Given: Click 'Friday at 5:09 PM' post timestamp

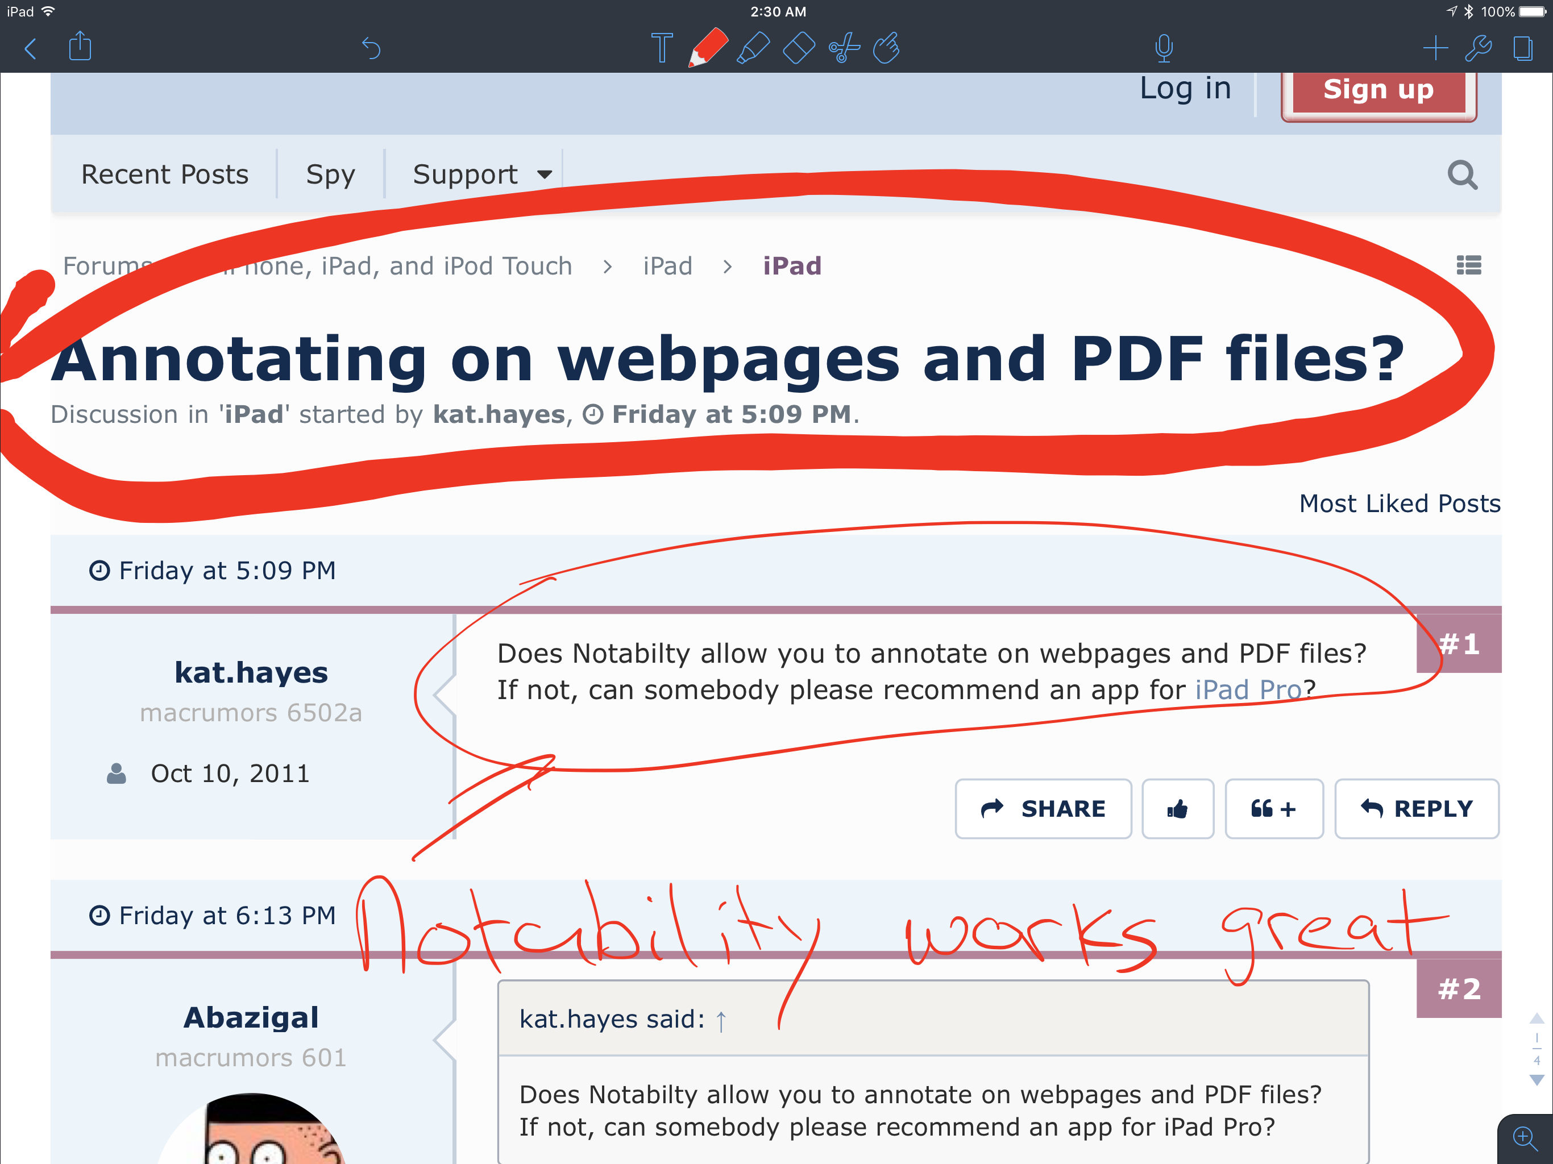Looking at the screenshot, I should point(227,570).
